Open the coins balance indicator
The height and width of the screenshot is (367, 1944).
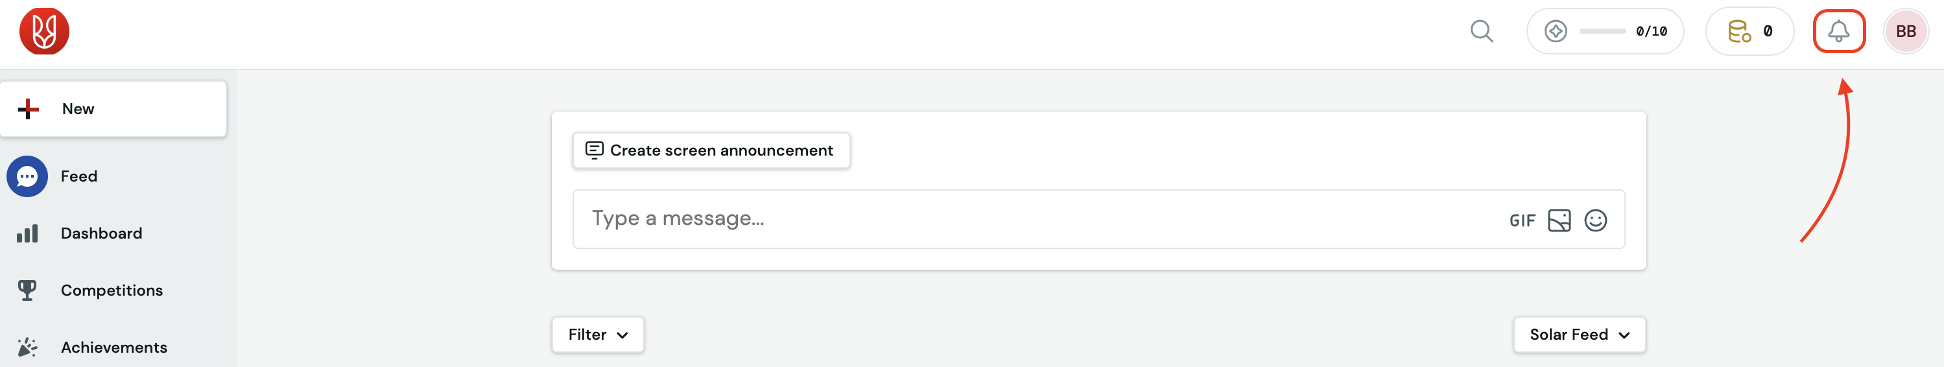coord(1749,31)
